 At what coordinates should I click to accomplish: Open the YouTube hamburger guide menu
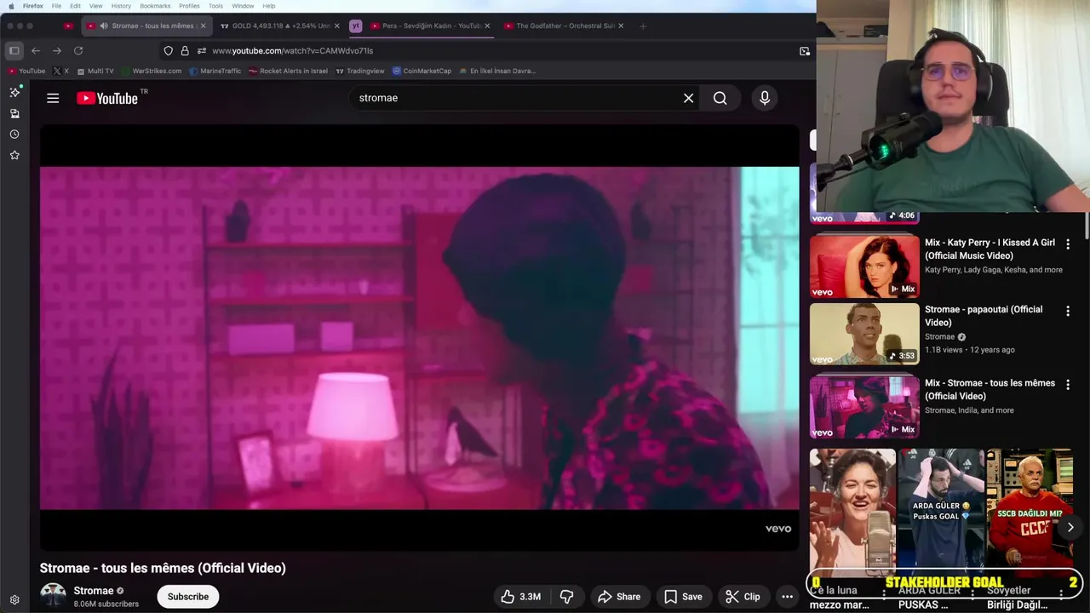(53, 98)
